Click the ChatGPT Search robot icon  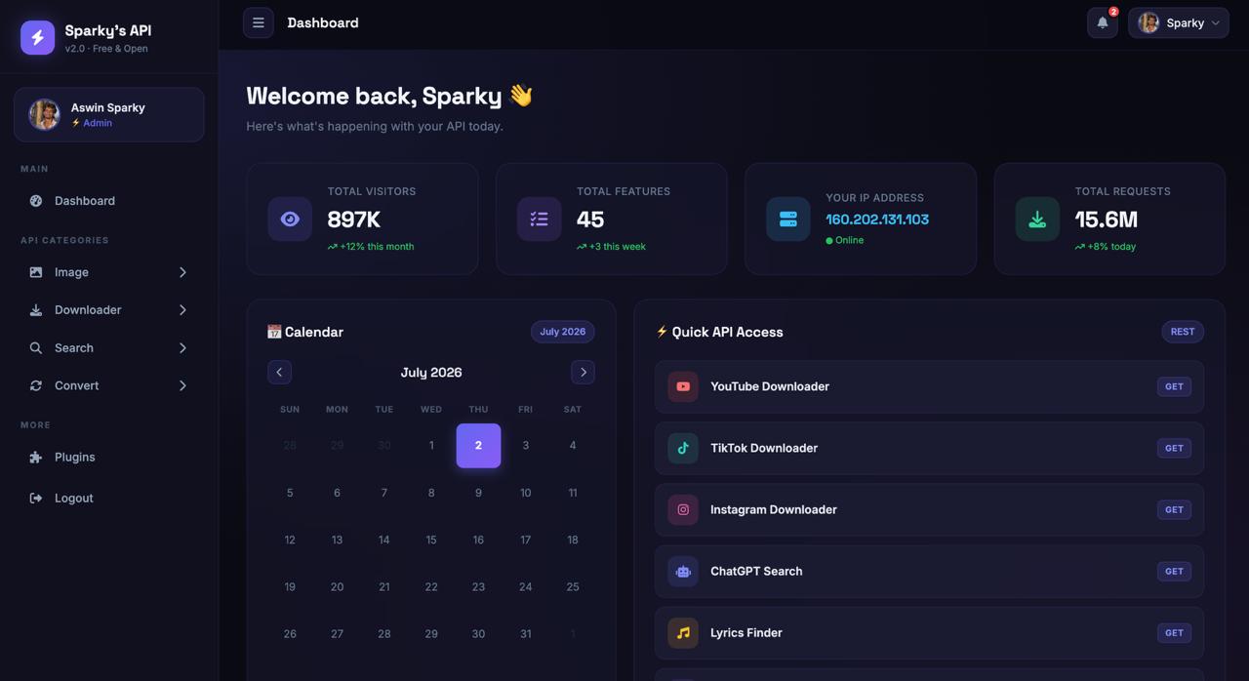click(683, 571)
